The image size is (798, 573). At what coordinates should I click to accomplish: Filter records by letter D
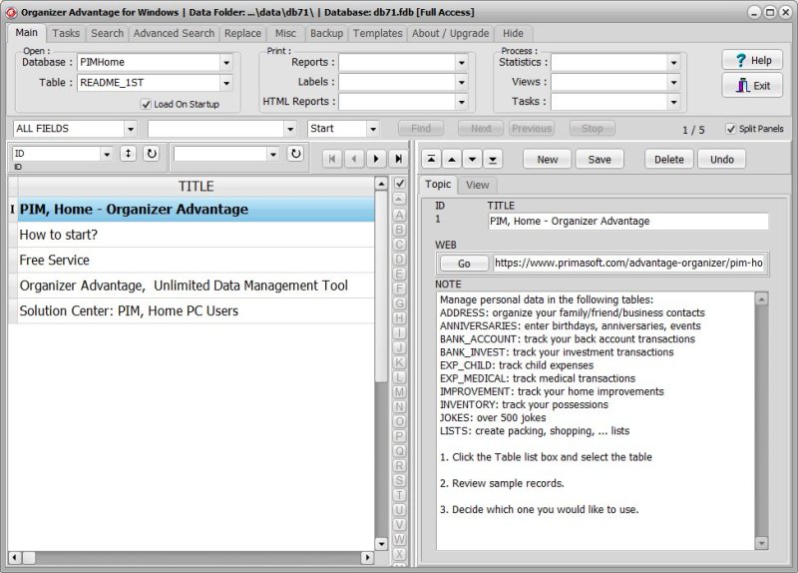click(400, 260)
